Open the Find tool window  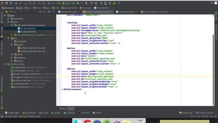coord(44,113)
